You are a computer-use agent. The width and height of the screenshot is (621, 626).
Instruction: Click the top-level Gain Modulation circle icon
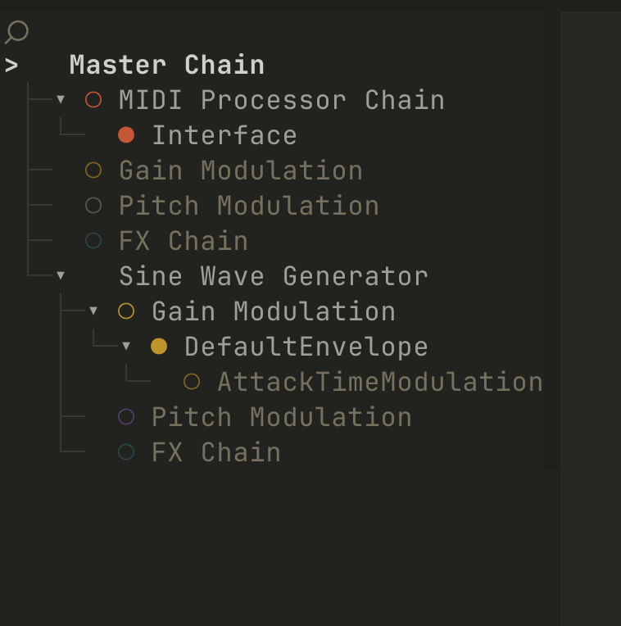click(93, 170)
